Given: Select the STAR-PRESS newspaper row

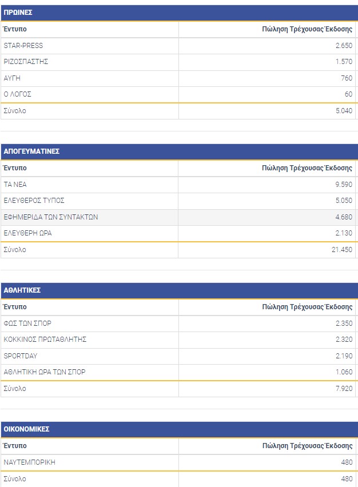Looking at the screenshot, I should pyautogui.click(x=23, y=46).
